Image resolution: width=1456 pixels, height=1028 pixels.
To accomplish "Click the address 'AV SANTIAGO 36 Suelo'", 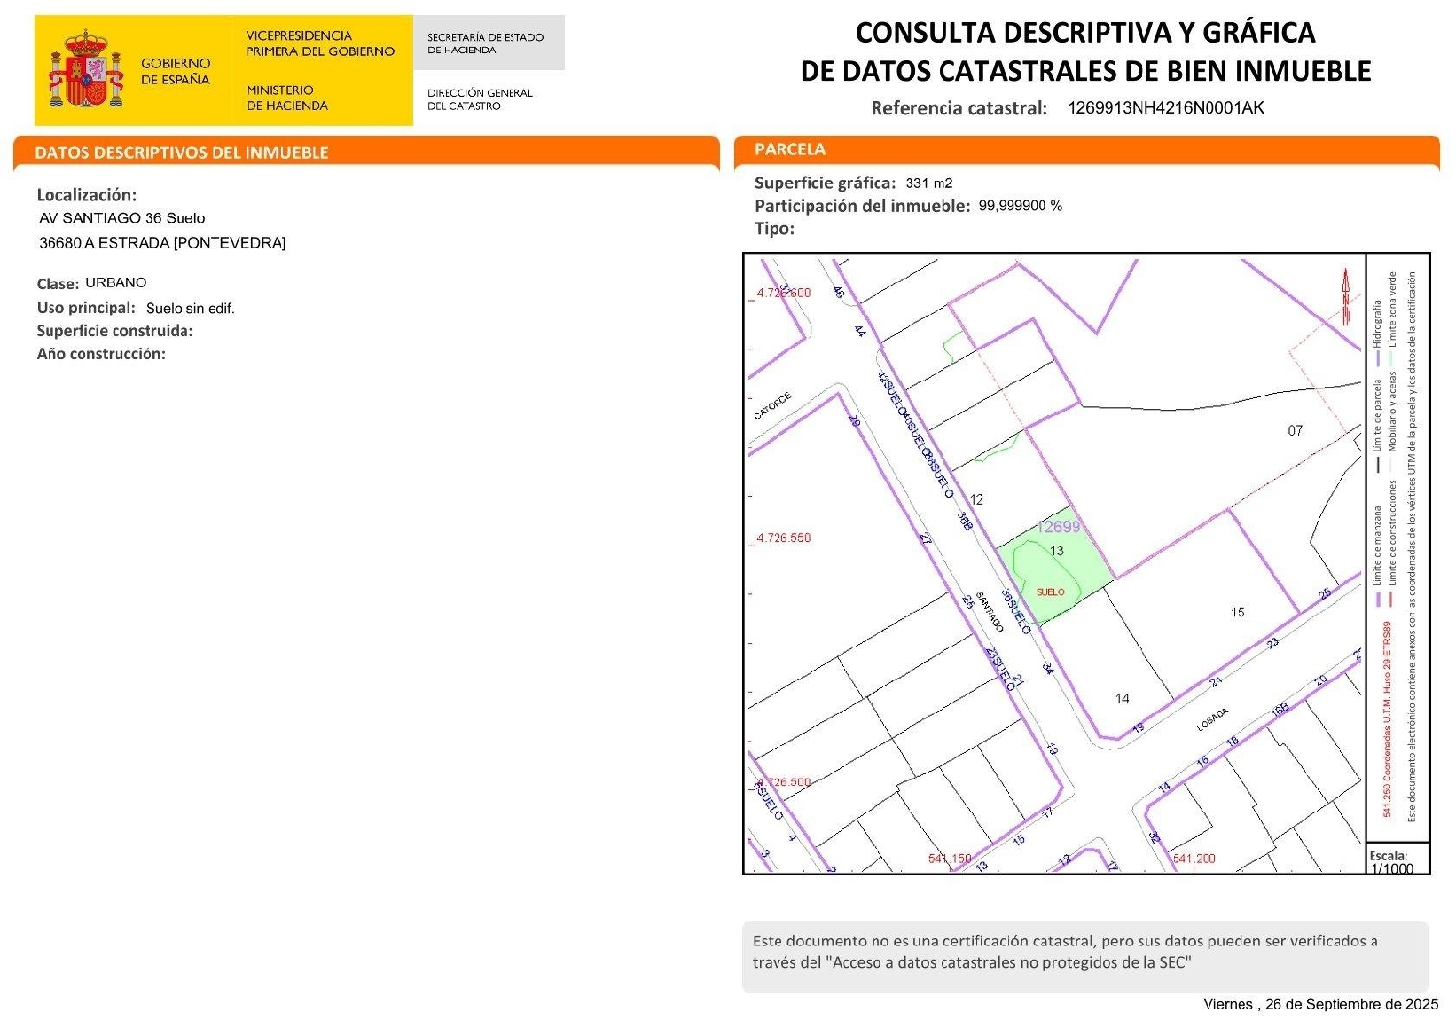I will (x=122, y=218).
